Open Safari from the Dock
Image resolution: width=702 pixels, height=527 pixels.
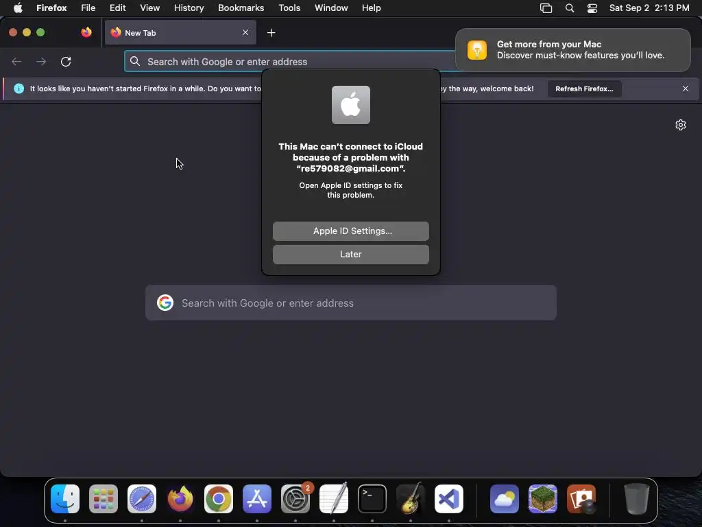tap(142, 499)
